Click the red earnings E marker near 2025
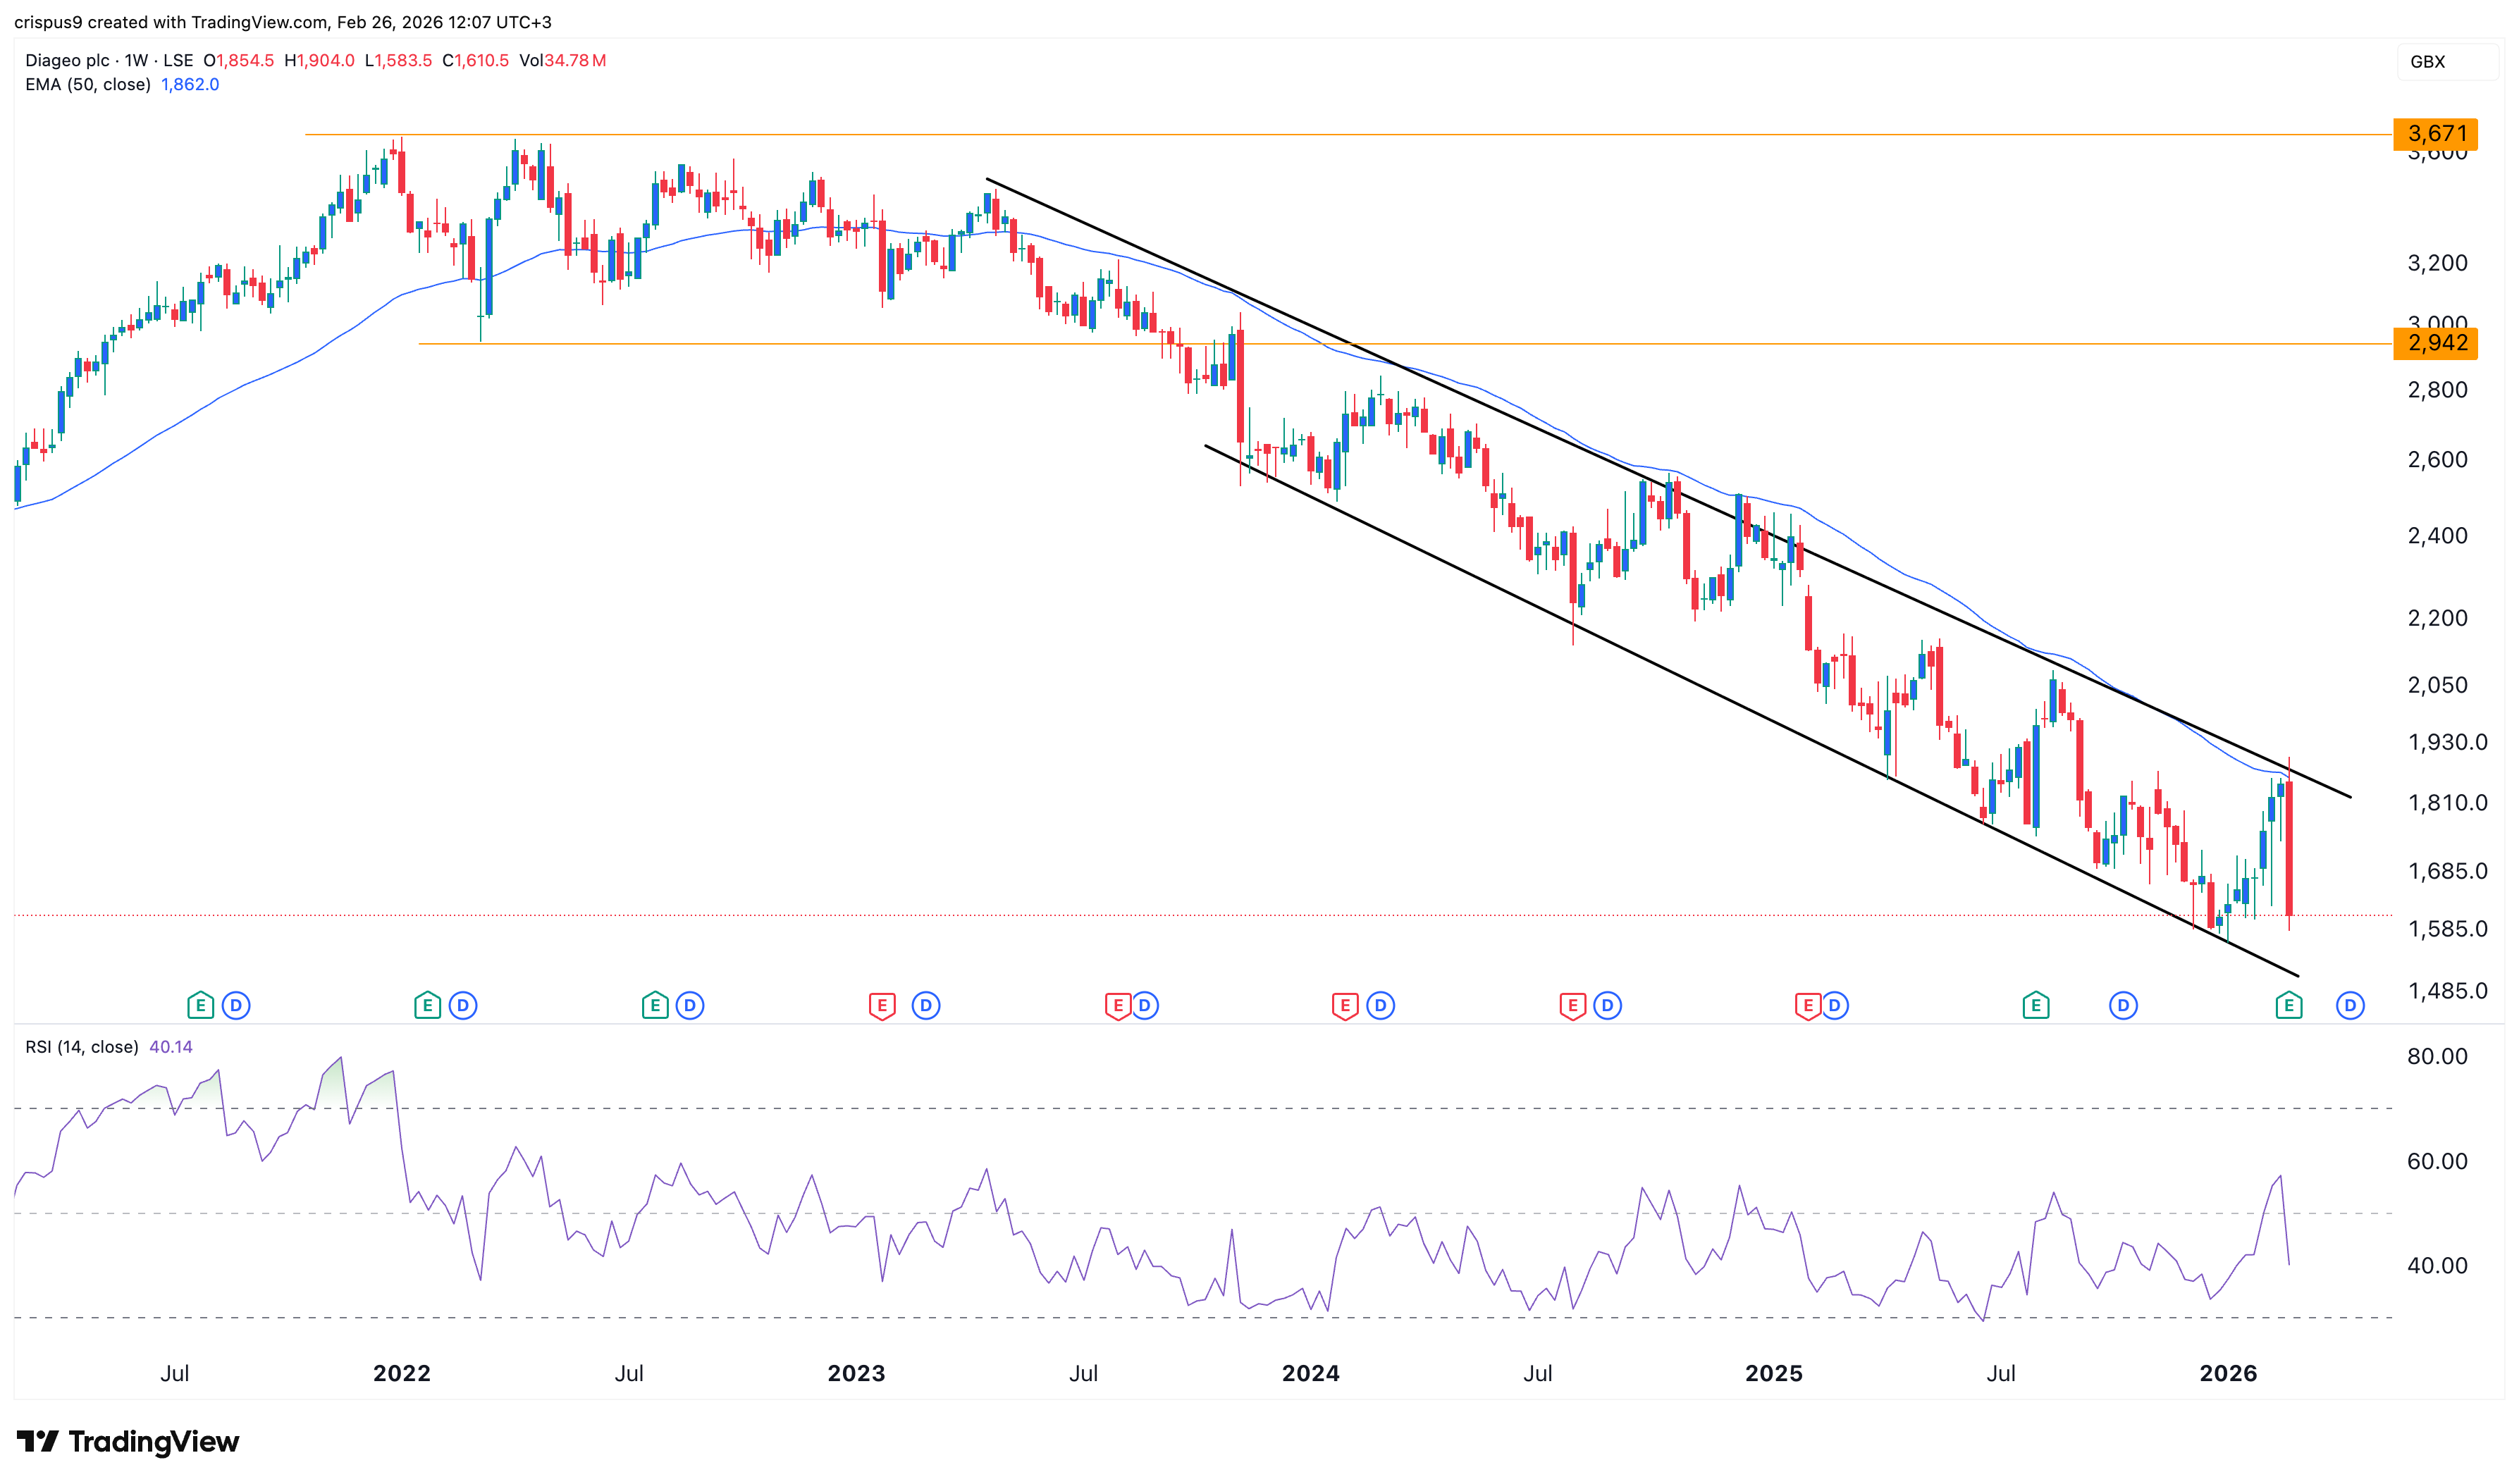2519x1484 pixels. pos(1807,1005)
